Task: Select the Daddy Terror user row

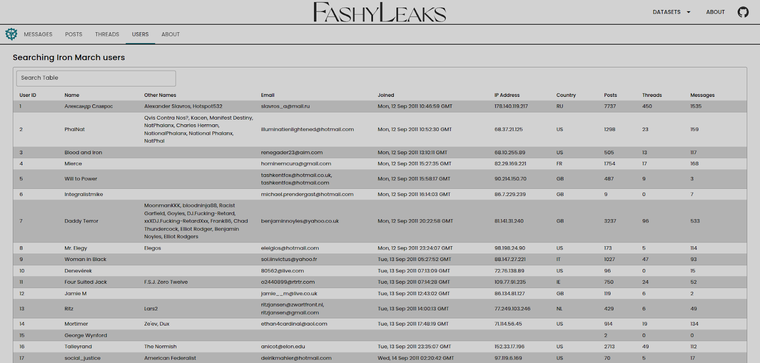Action: pyautogui.click(x=81, y=221)
